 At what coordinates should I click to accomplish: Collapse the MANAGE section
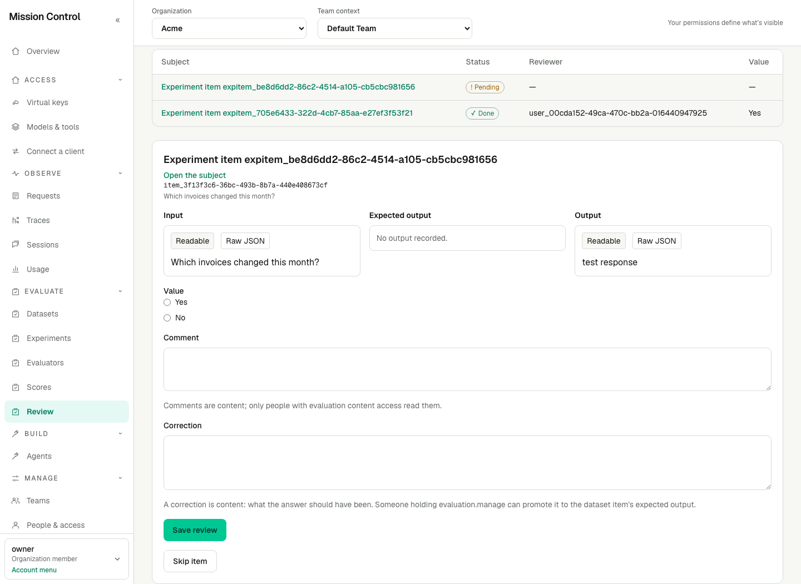coord(67,478)
